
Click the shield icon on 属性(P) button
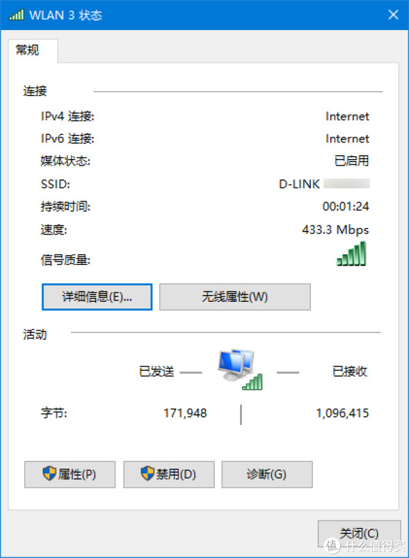click(50, 474)
